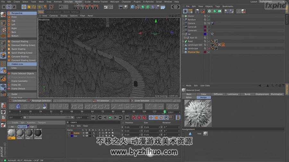289x162 pixels.
Task: Toggle Autokeying red icon
Action: point(139,117)
